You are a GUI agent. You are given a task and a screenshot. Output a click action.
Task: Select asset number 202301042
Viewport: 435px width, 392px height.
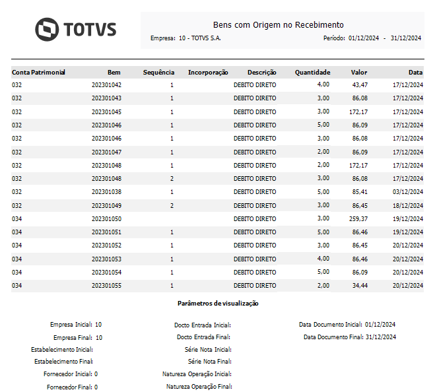coord(106,85)
